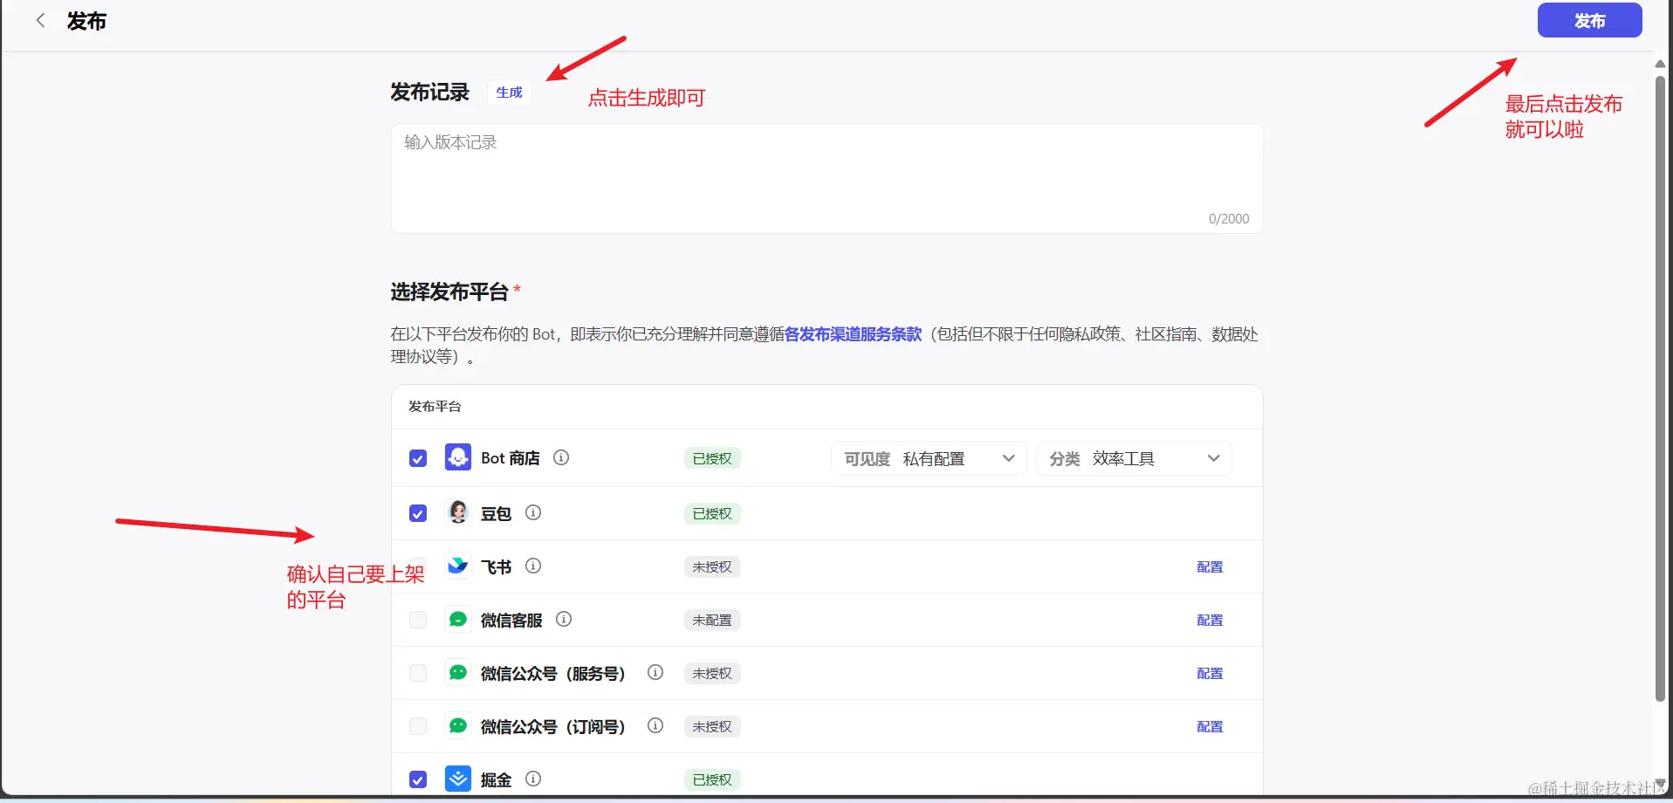
Task: Click the 未授权 tag for 微信公众号（服务号）
Action: click(712, 673)
